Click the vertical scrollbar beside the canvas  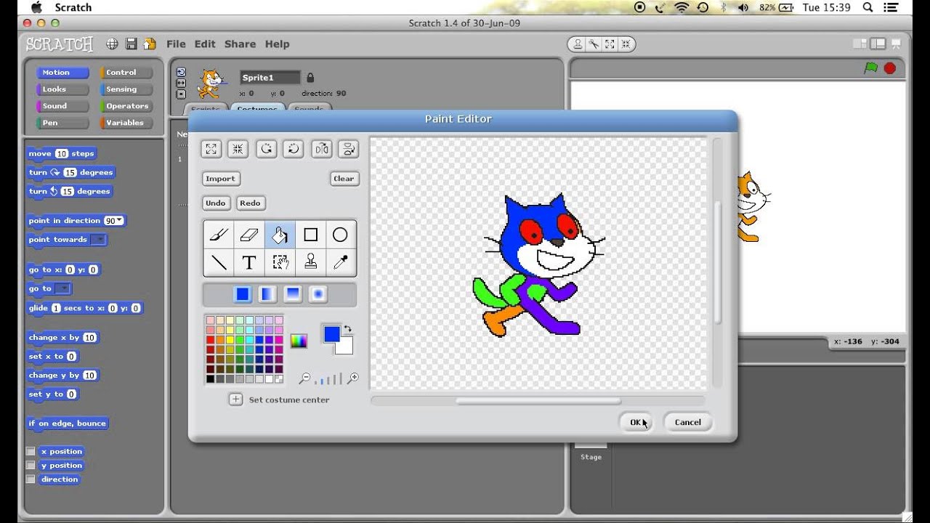pos(717,261)
